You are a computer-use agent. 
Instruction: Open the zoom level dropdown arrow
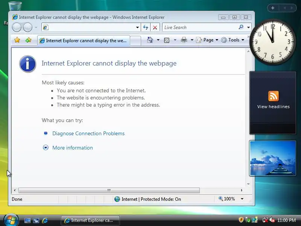242,199
